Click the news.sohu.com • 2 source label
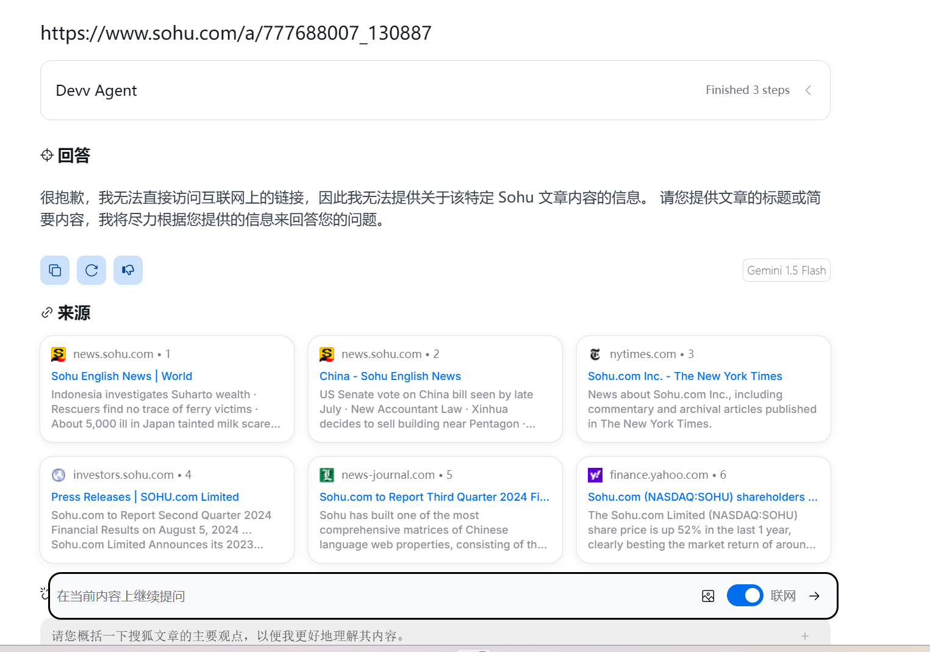This screenshot has width=930, height=652. 390,354
